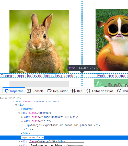The height and width of the screenshot is (146, 128).
Task: Click the Red up-down arrows icon
Action: pos(74,91)
